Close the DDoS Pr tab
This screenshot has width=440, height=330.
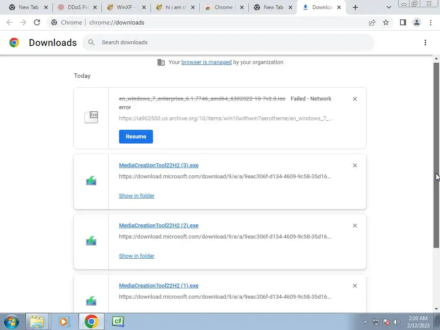pos(95,7)
